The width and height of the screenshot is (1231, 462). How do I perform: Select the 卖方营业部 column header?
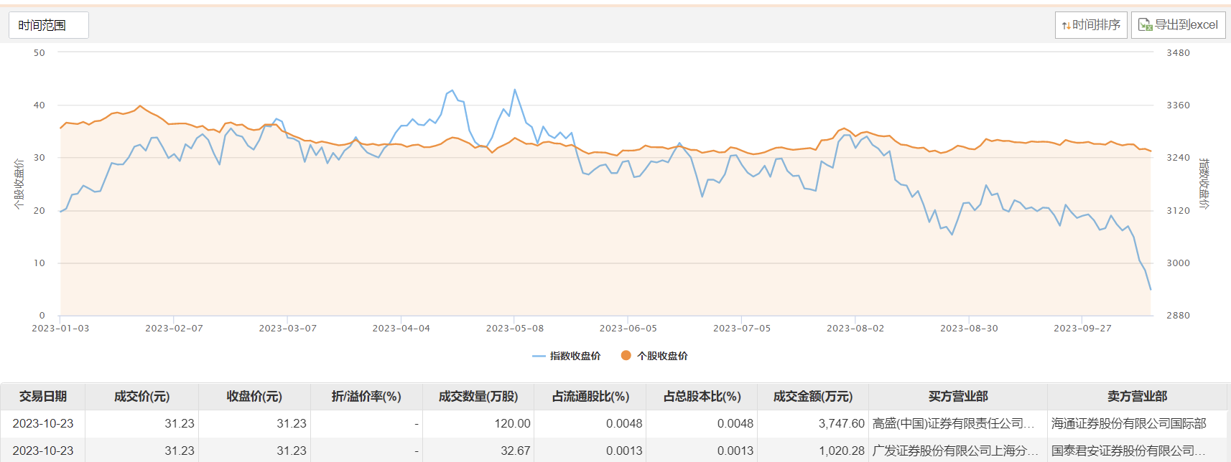point(1137,397)
